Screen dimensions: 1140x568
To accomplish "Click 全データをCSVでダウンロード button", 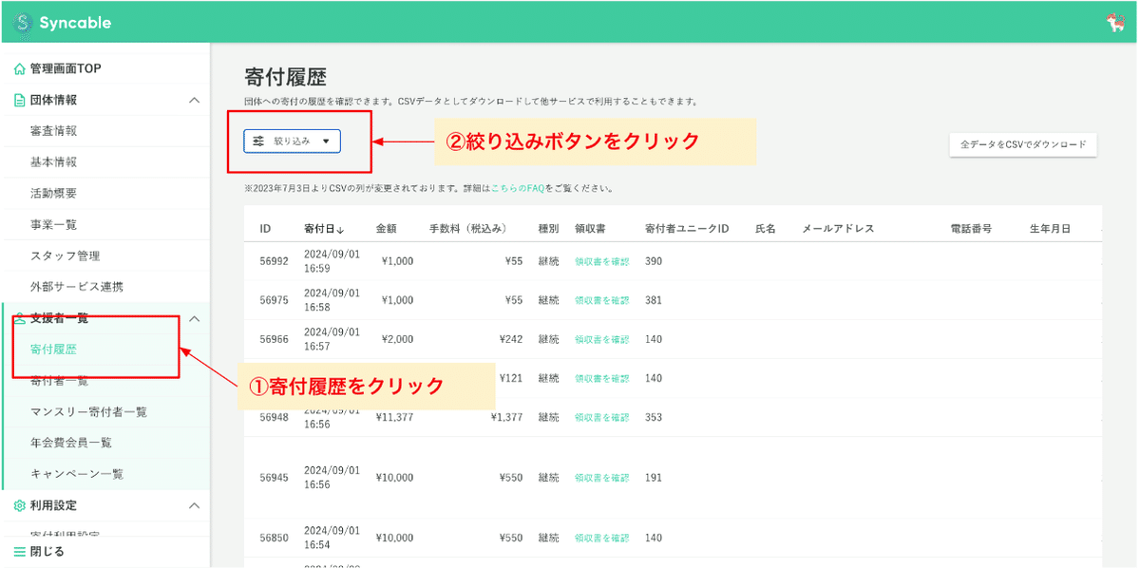I will (1022, 144).
